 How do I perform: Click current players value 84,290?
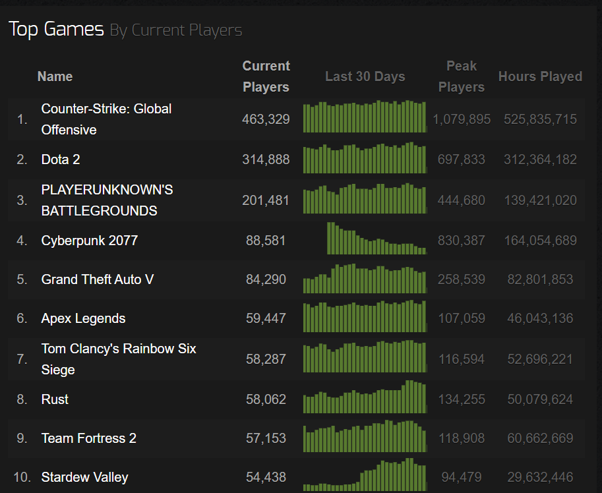pos(266,279)
